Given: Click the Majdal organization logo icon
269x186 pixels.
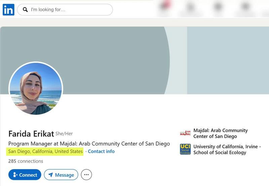Looking at the screenshot, I should [x=185, y=133].
